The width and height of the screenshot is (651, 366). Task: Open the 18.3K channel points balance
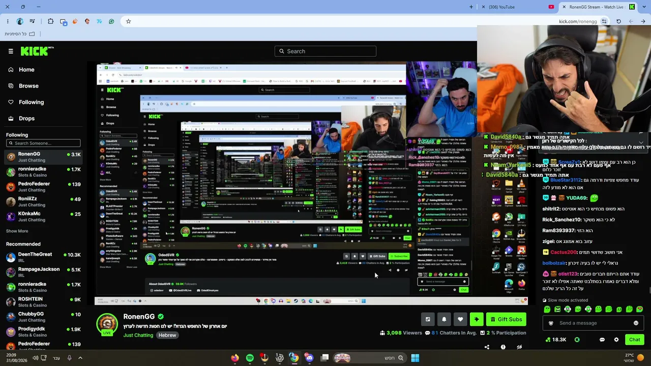[x=555, y=340]
